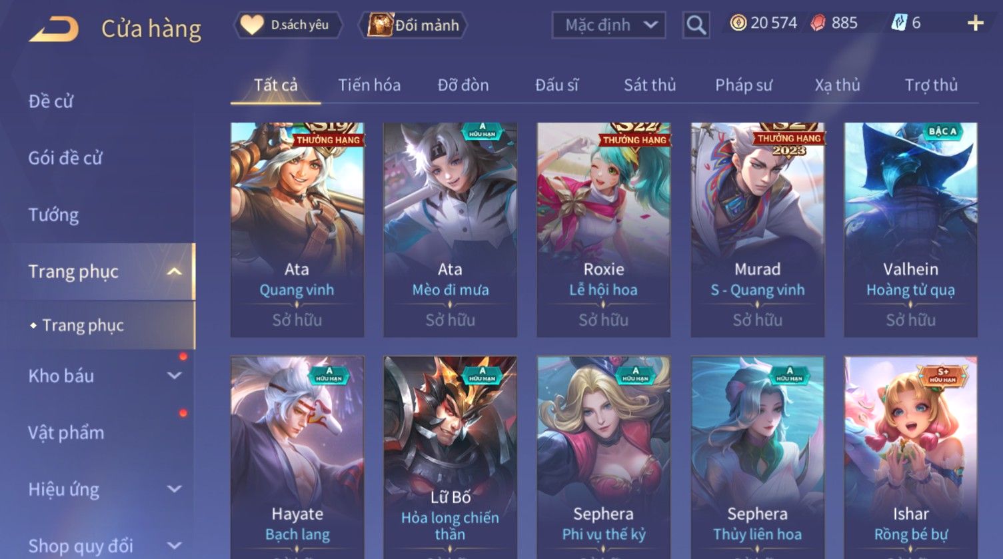This screenshot has width=1003, height=559.
Task: Collapse the Trang phục sidebar section
Action: [x=174, y=271]
